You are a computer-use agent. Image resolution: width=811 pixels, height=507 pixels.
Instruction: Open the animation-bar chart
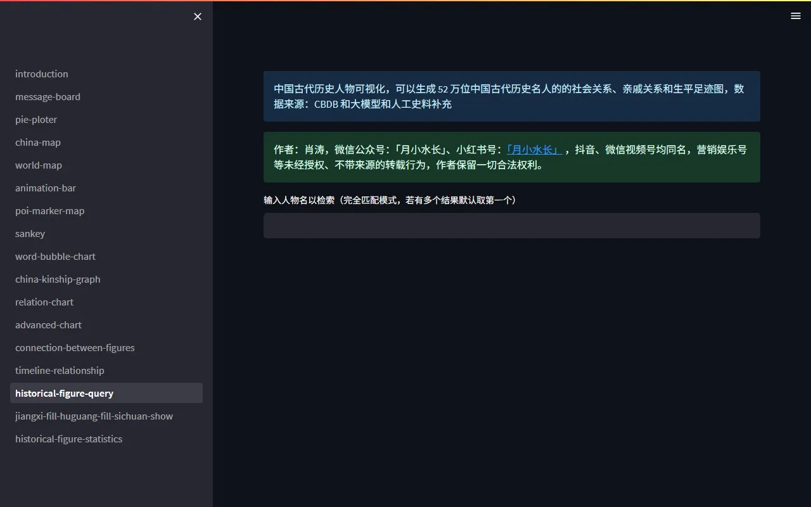point(45,188)
